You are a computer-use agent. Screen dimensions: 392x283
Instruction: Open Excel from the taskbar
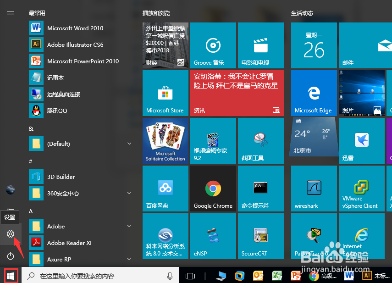[277, 276]
